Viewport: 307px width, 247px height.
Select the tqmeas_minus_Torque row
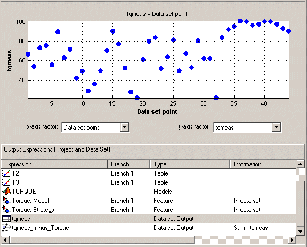(149, 228)
